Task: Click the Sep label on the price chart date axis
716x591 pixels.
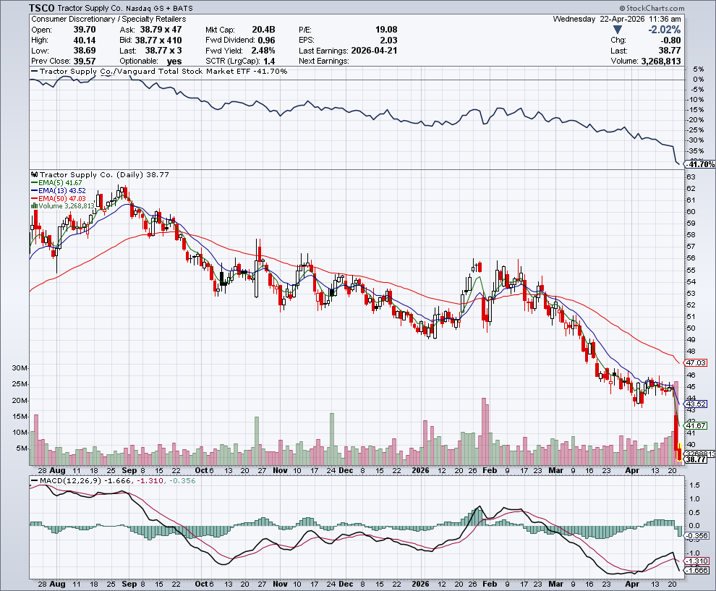Action: [x=129, y=470]
